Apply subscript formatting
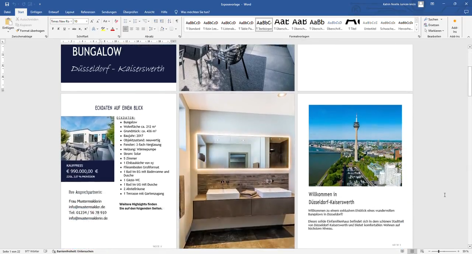This screenshot has width=472, height=254. coord(80,29)
